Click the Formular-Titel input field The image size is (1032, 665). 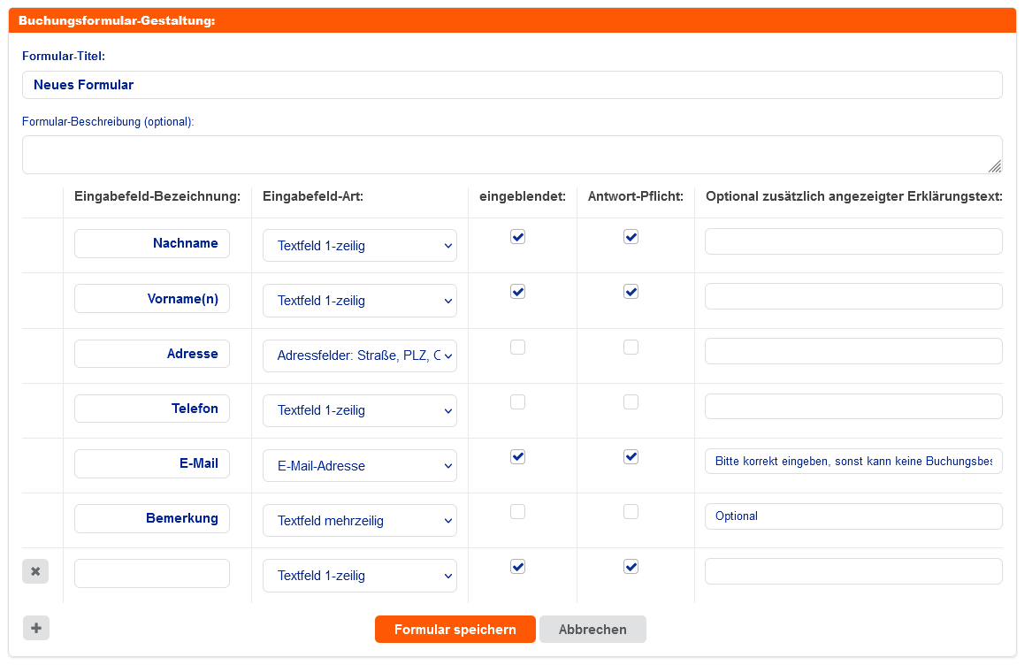tap(511, 85)
